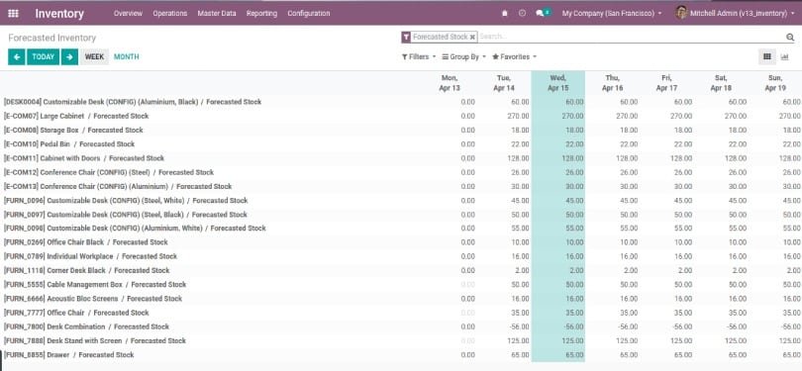The height and width of the screenshot is (371, 802).
Task: Open the apps grid menu icon
Action: pos(13,13)
